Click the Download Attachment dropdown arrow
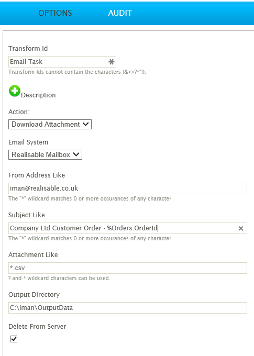The height and width of the screenshot is (356, 254). [x=86, y=124]
